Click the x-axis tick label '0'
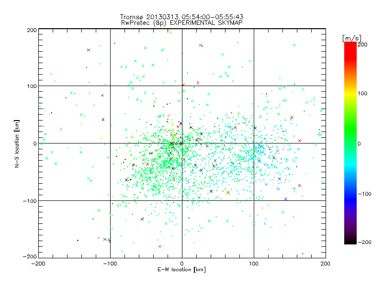383x287 pixels. click(182, 264)
